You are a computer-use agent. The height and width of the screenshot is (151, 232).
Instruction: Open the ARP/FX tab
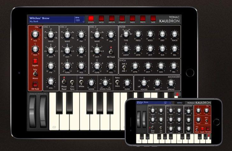pos(112,18)
